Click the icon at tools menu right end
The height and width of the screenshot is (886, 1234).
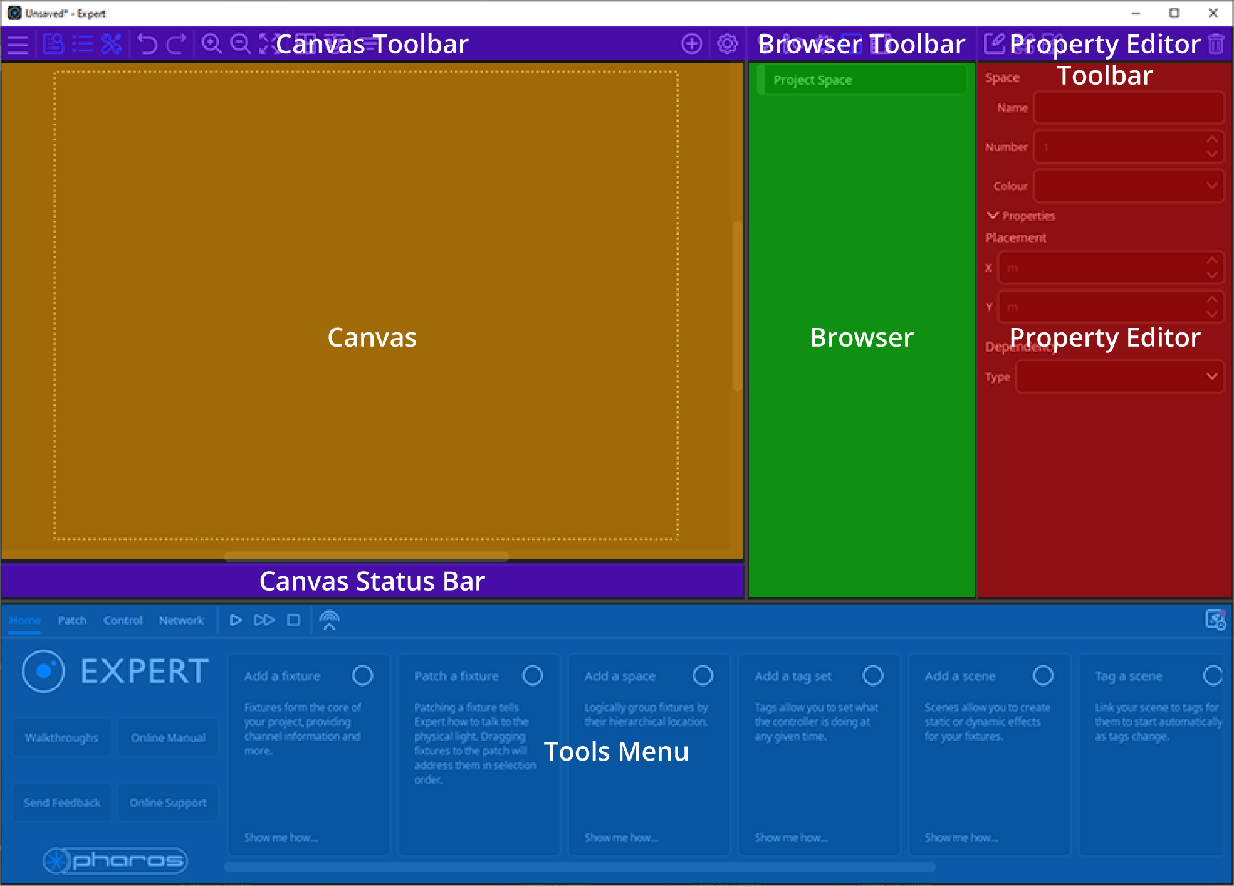point(1215,620)
